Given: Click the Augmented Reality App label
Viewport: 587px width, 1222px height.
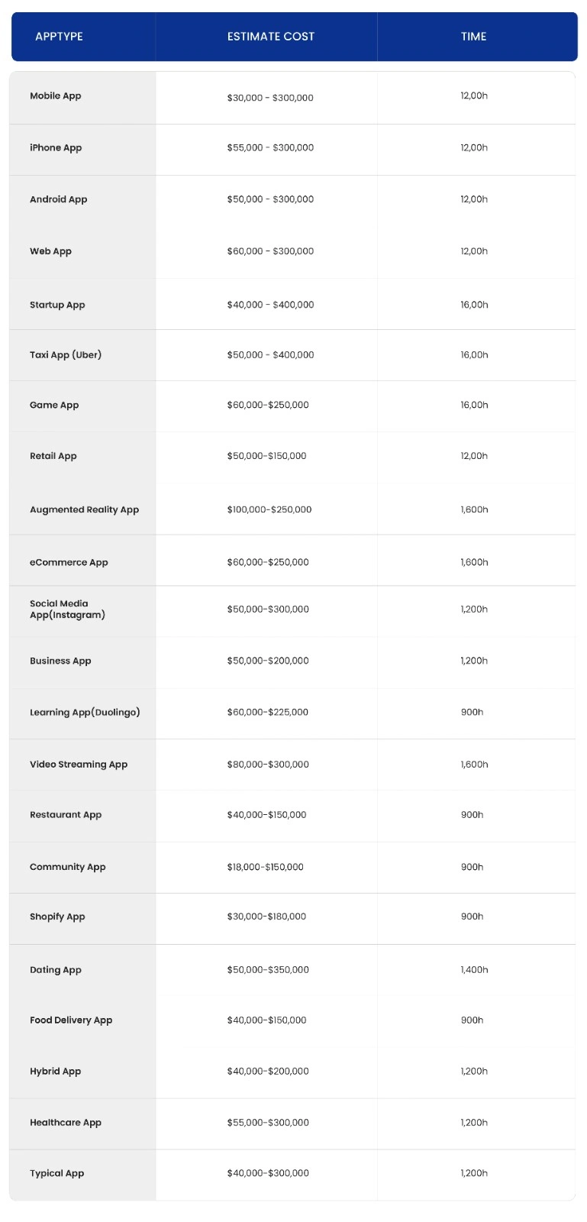Looking at the screenshot, I should pyautogui.click(x=84, y=510).
